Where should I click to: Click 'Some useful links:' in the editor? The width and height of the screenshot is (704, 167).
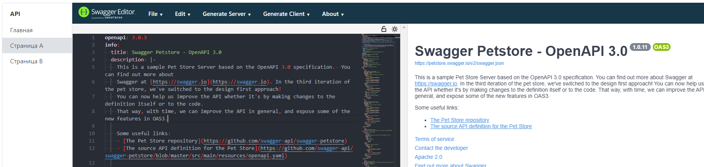coord(144,134)
